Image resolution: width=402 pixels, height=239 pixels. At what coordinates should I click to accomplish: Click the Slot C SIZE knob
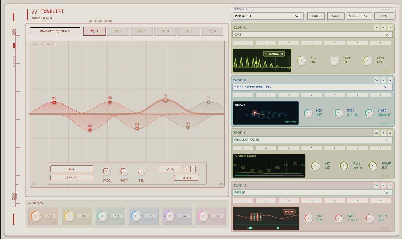pyautogui.click(x=344, y=166)
